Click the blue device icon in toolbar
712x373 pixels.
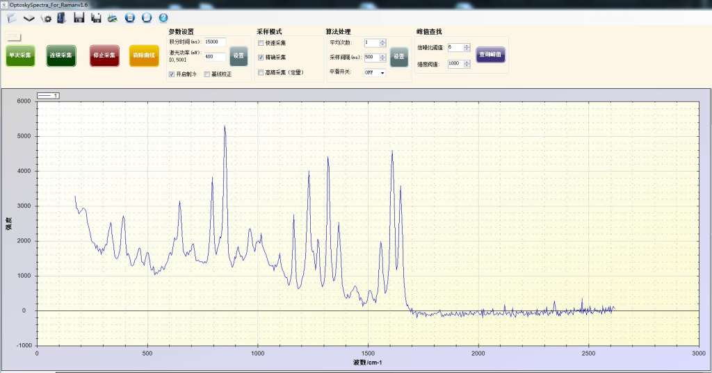61,17
